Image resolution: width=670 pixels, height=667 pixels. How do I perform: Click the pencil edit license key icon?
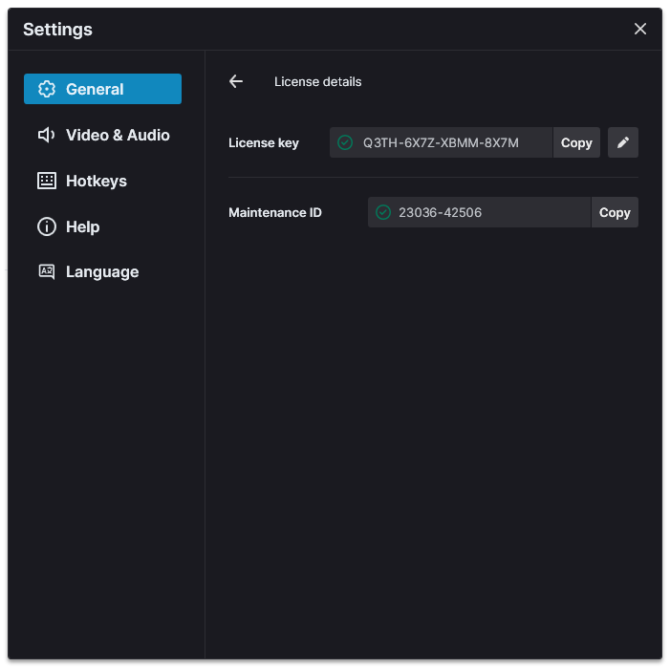point(622,142)
